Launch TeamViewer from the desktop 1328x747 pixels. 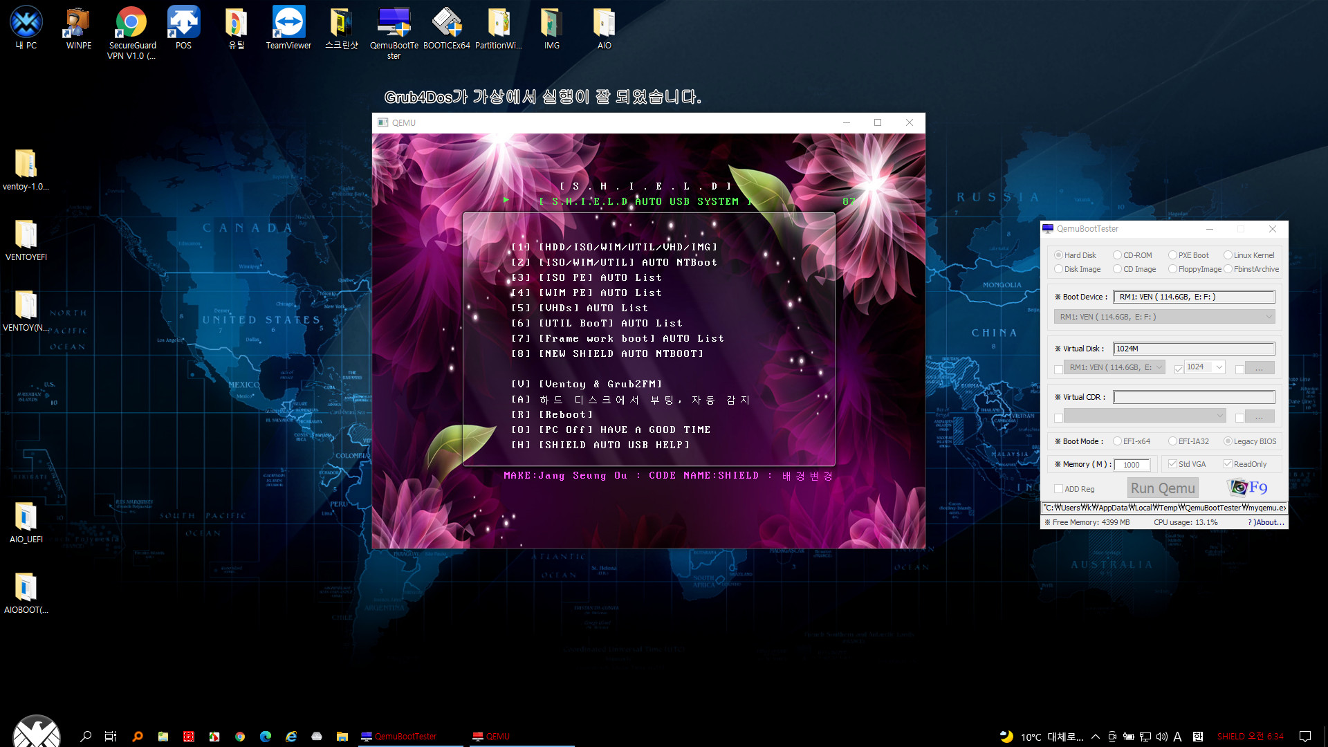click(288, 28)
